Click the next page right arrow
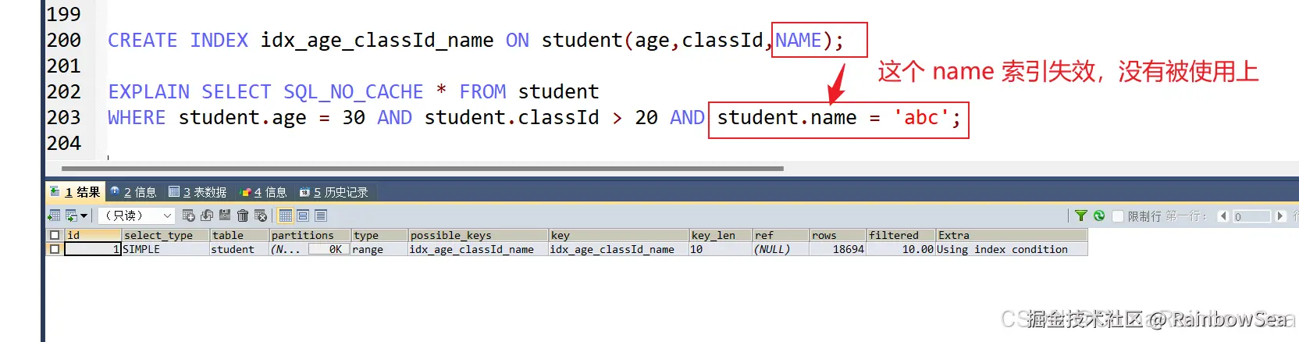 (1280, 216)
